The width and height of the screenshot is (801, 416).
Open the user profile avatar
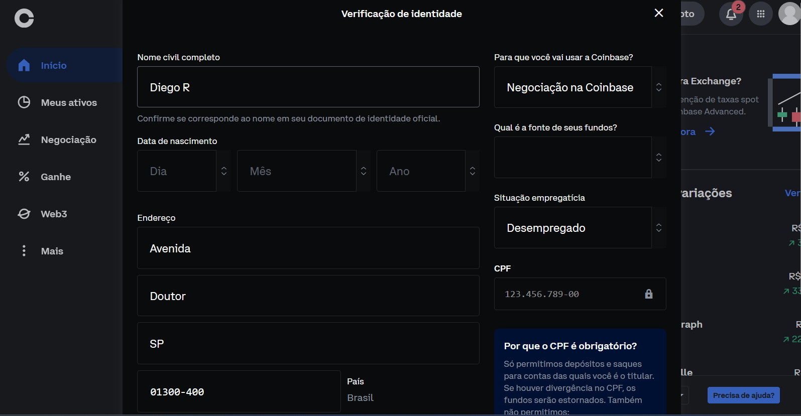coord(789,14)
